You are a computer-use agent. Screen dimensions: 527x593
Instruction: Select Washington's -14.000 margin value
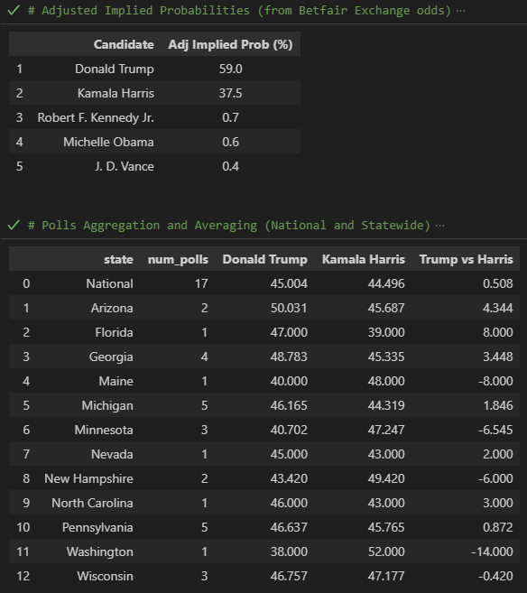[492, 551]
